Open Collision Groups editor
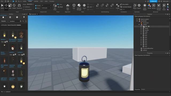 tap(159, 7)
